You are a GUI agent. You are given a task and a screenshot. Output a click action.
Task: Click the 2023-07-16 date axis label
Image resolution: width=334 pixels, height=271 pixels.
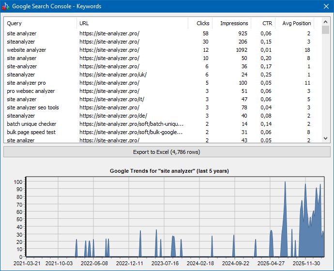[165, 263]
